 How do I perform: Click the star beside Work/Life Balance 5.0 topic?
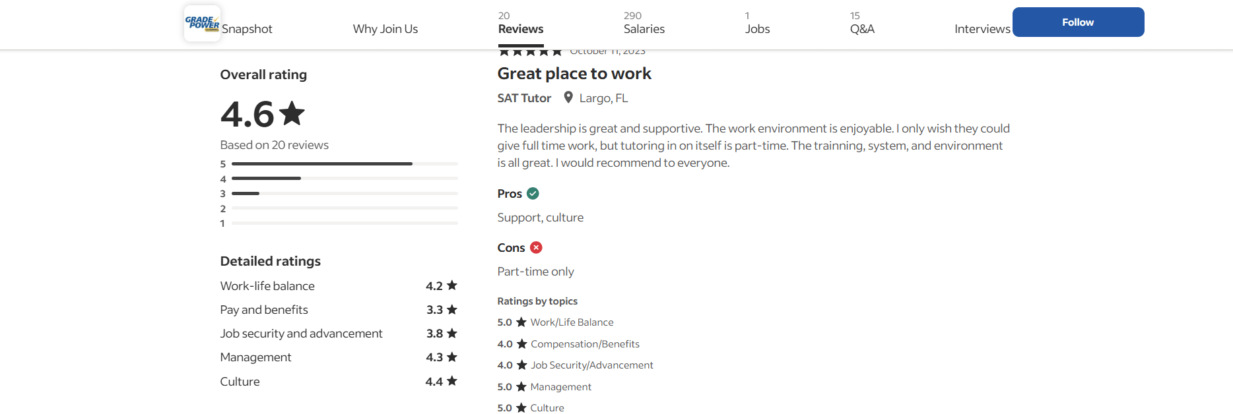pos(521,322)
